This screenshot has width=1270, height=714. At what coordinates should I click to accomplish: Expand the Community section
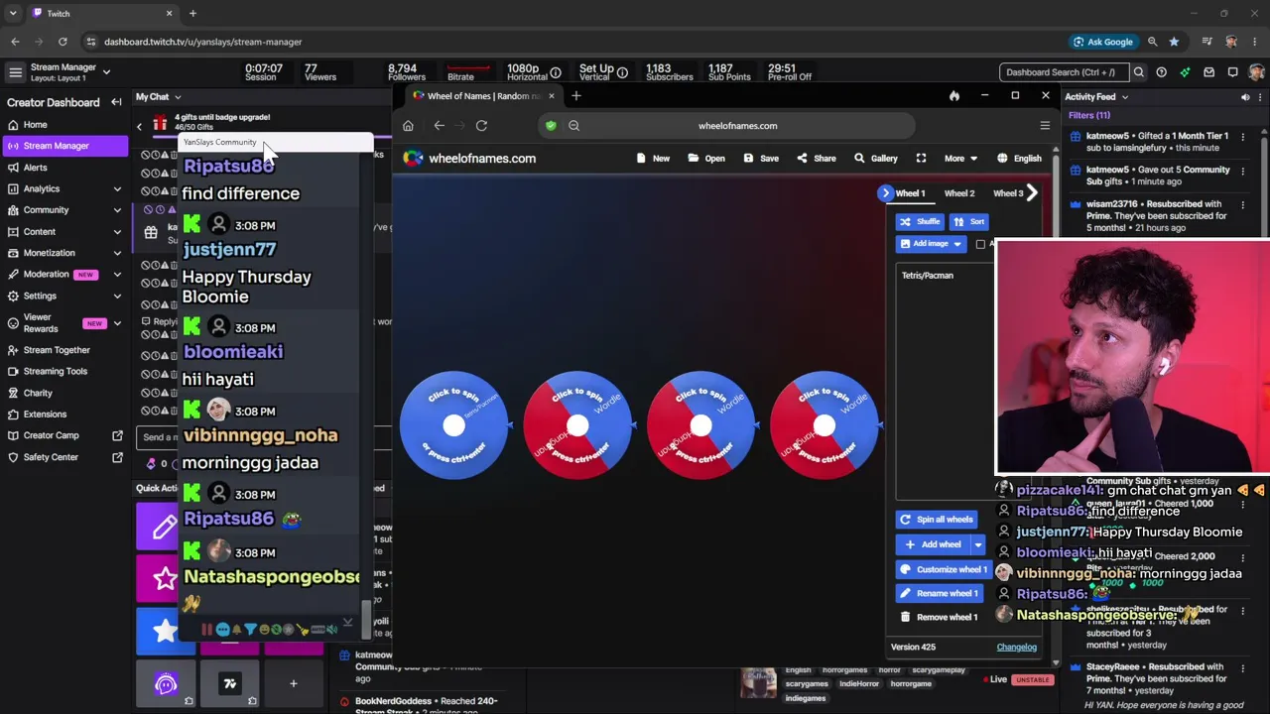coord(117,210)
